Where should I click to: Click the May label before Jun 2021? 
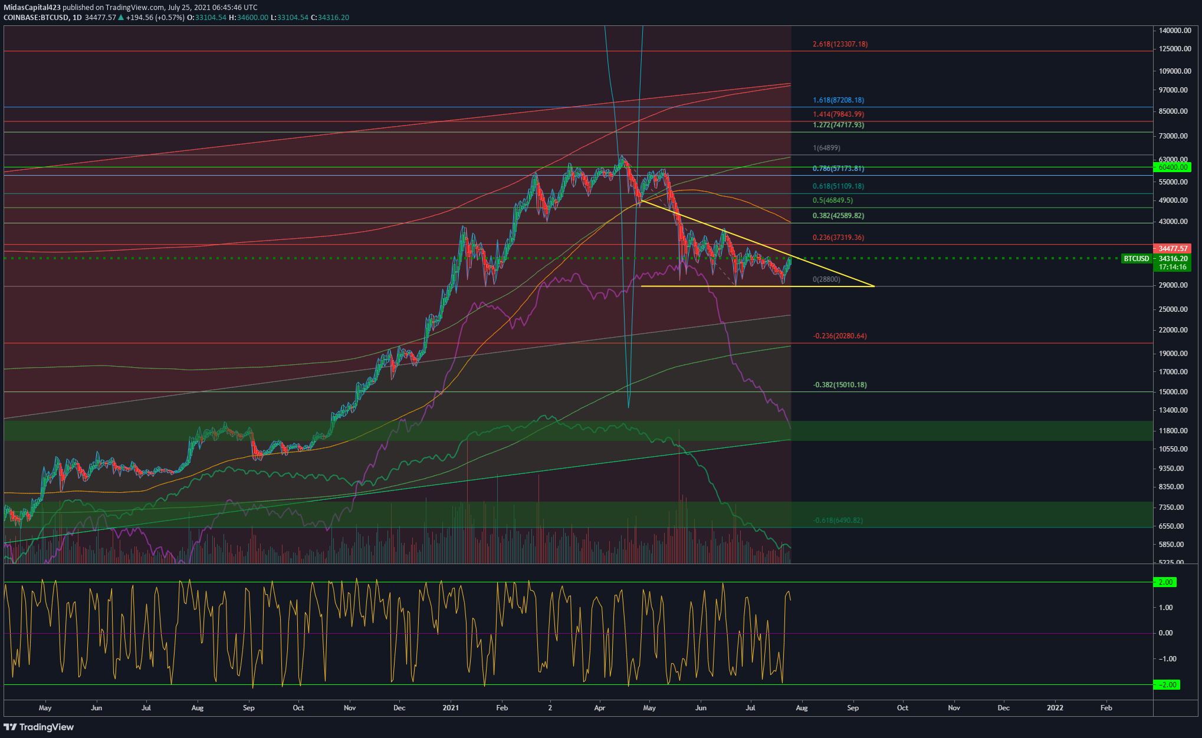(x=649, y=708)
